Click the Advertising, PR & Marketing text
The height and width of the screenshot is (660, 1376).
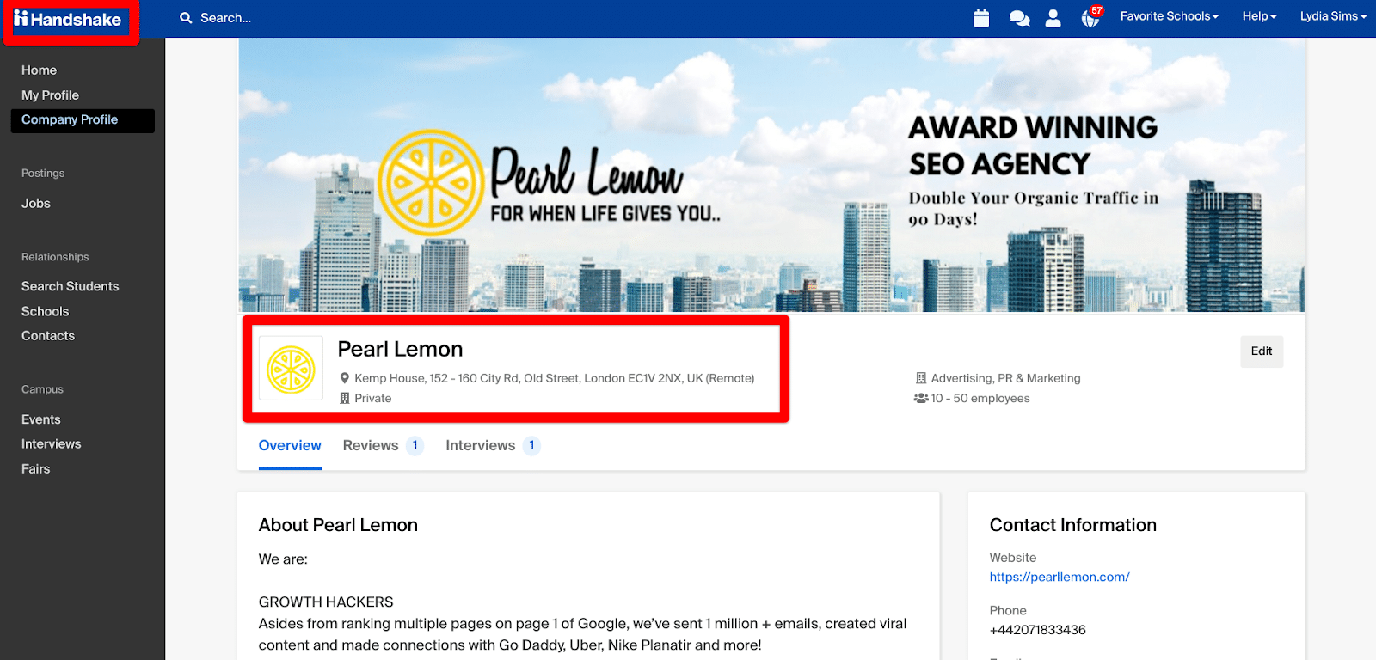click(1006, 378)
